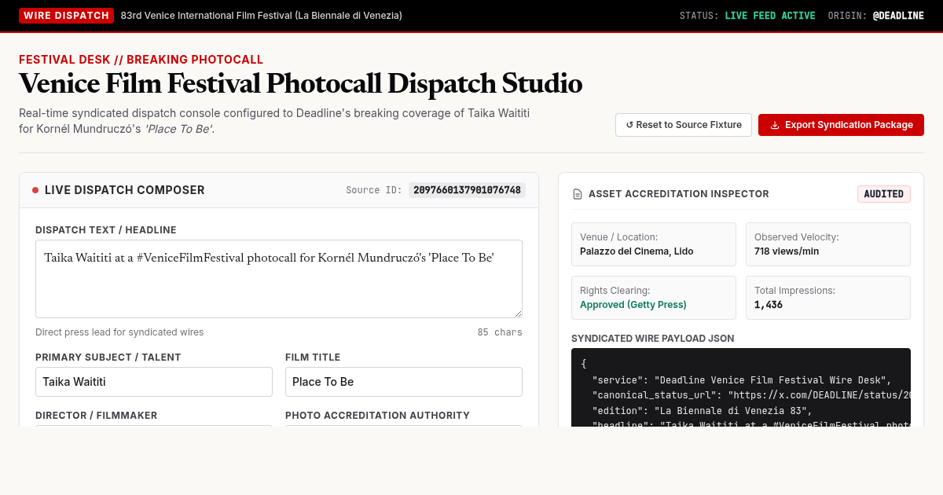
Task: Edit the Dispatch Text / Headline textarea
Action: (279, 279)
